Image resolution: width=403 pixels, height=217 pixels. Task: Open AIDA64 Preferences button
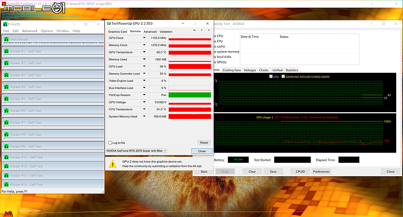point(321,171)
